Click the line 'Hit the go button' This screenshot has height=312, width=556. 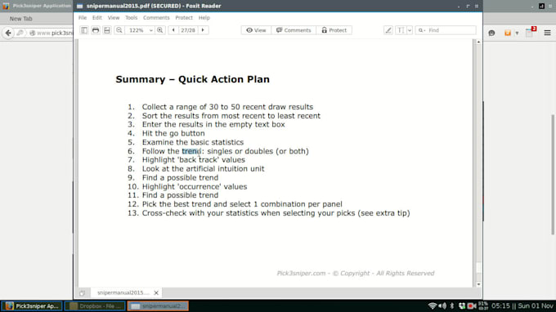[173, 133]
